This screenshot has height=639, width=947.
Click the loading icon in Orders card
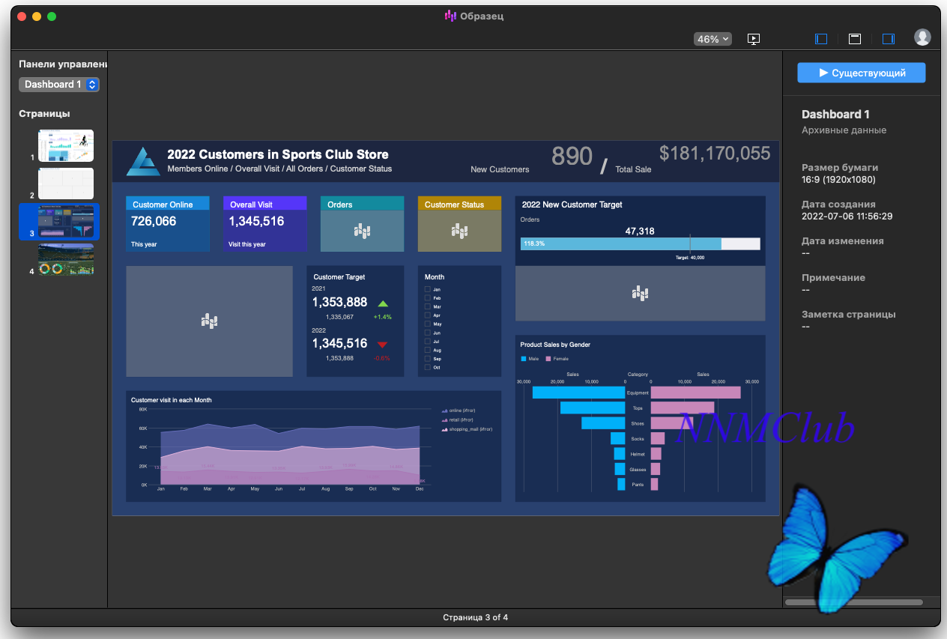pos(362,231)
